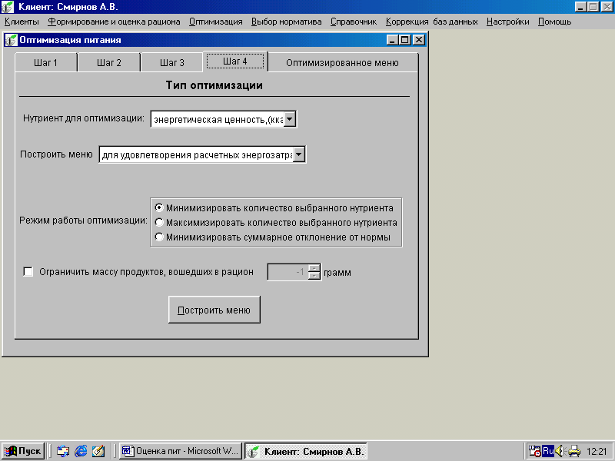This screenshot has width=615, height=461.
Task: Switch to the Шаг 3 tab
Action: 171,63
